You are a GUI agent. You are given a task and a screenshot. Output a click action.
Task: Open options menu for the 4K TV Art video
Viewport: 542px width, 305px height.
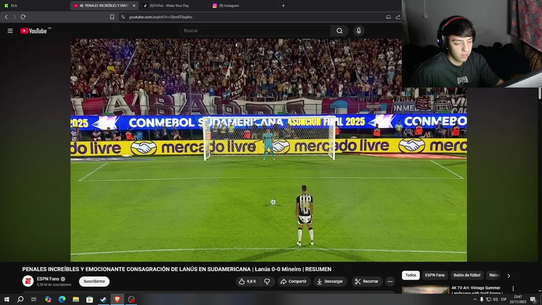coord(513,288)
